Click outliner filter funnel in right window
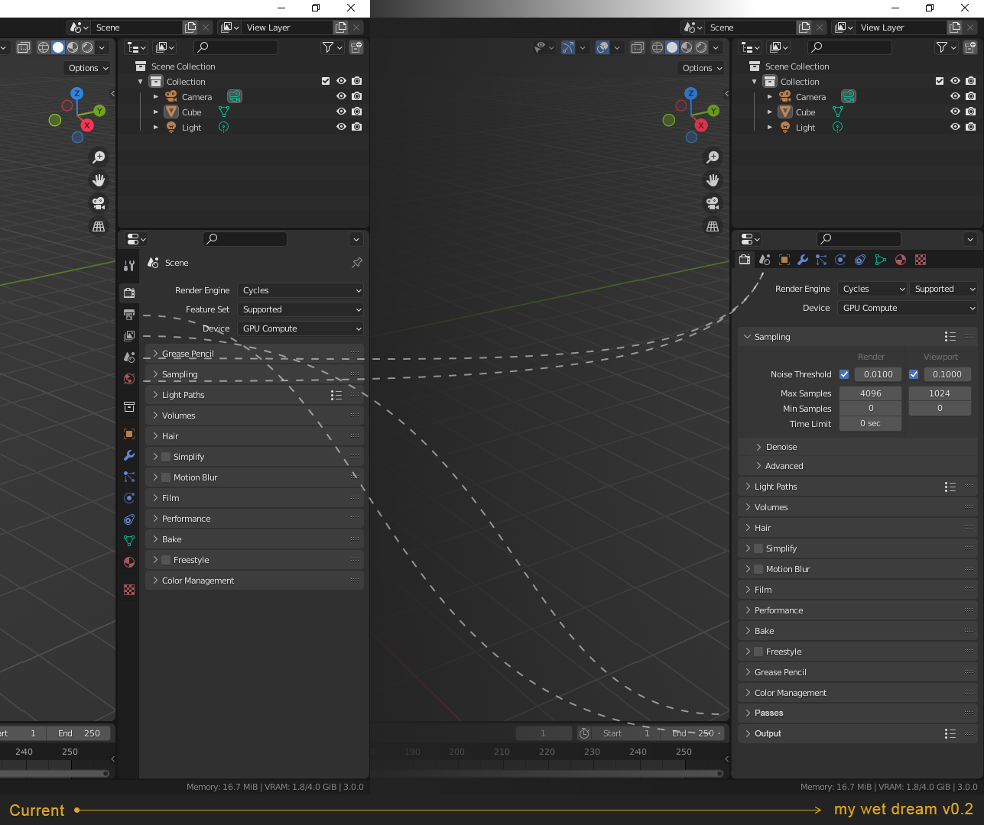Viewport: 984px width, 825px height. [946, 47]
